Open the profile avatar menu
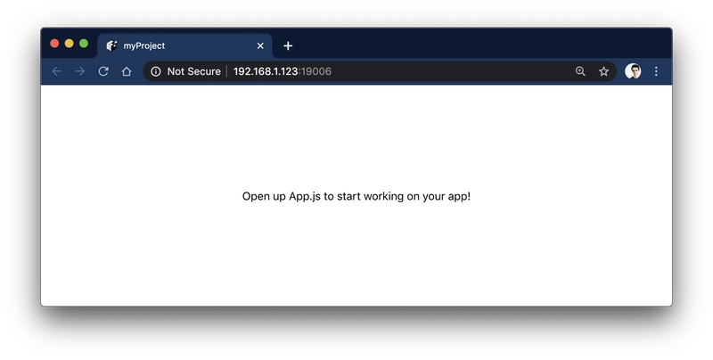713x360 pixels. (x=633, y=71)
